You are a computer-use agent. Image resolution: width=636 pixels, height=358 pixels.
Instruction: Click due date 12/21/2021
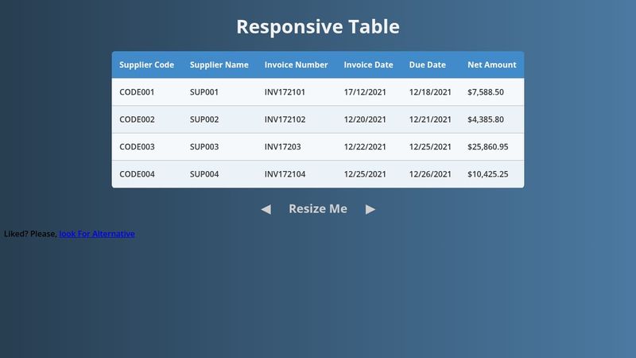[430, 119]
